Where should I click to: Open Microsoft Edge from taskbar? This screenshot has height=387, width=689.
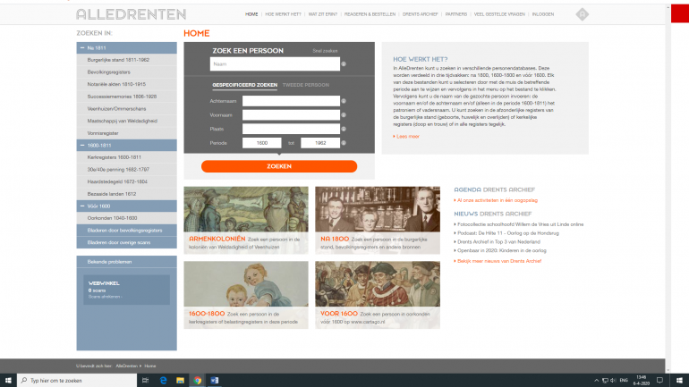pos(163,381)
